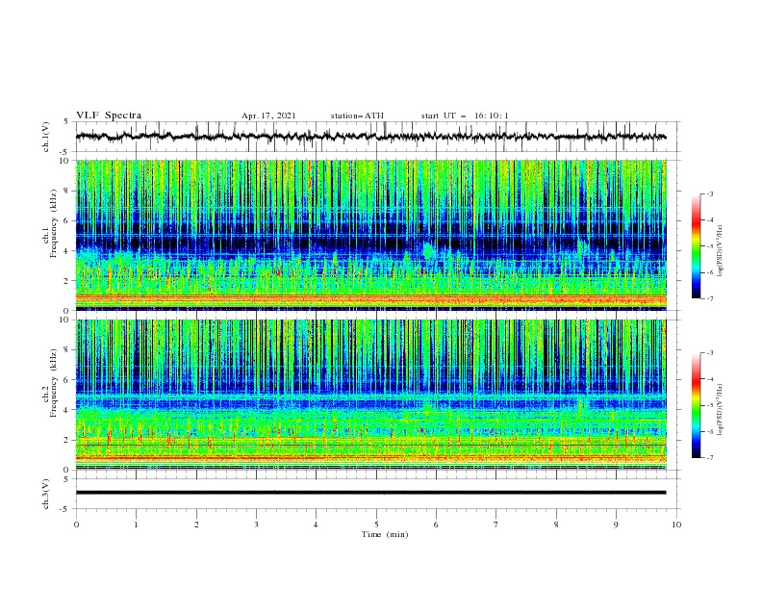762x589 pixels.
Task: Click the date text 'Apr. 17, 2021'
Action: (x=268, y=115)
